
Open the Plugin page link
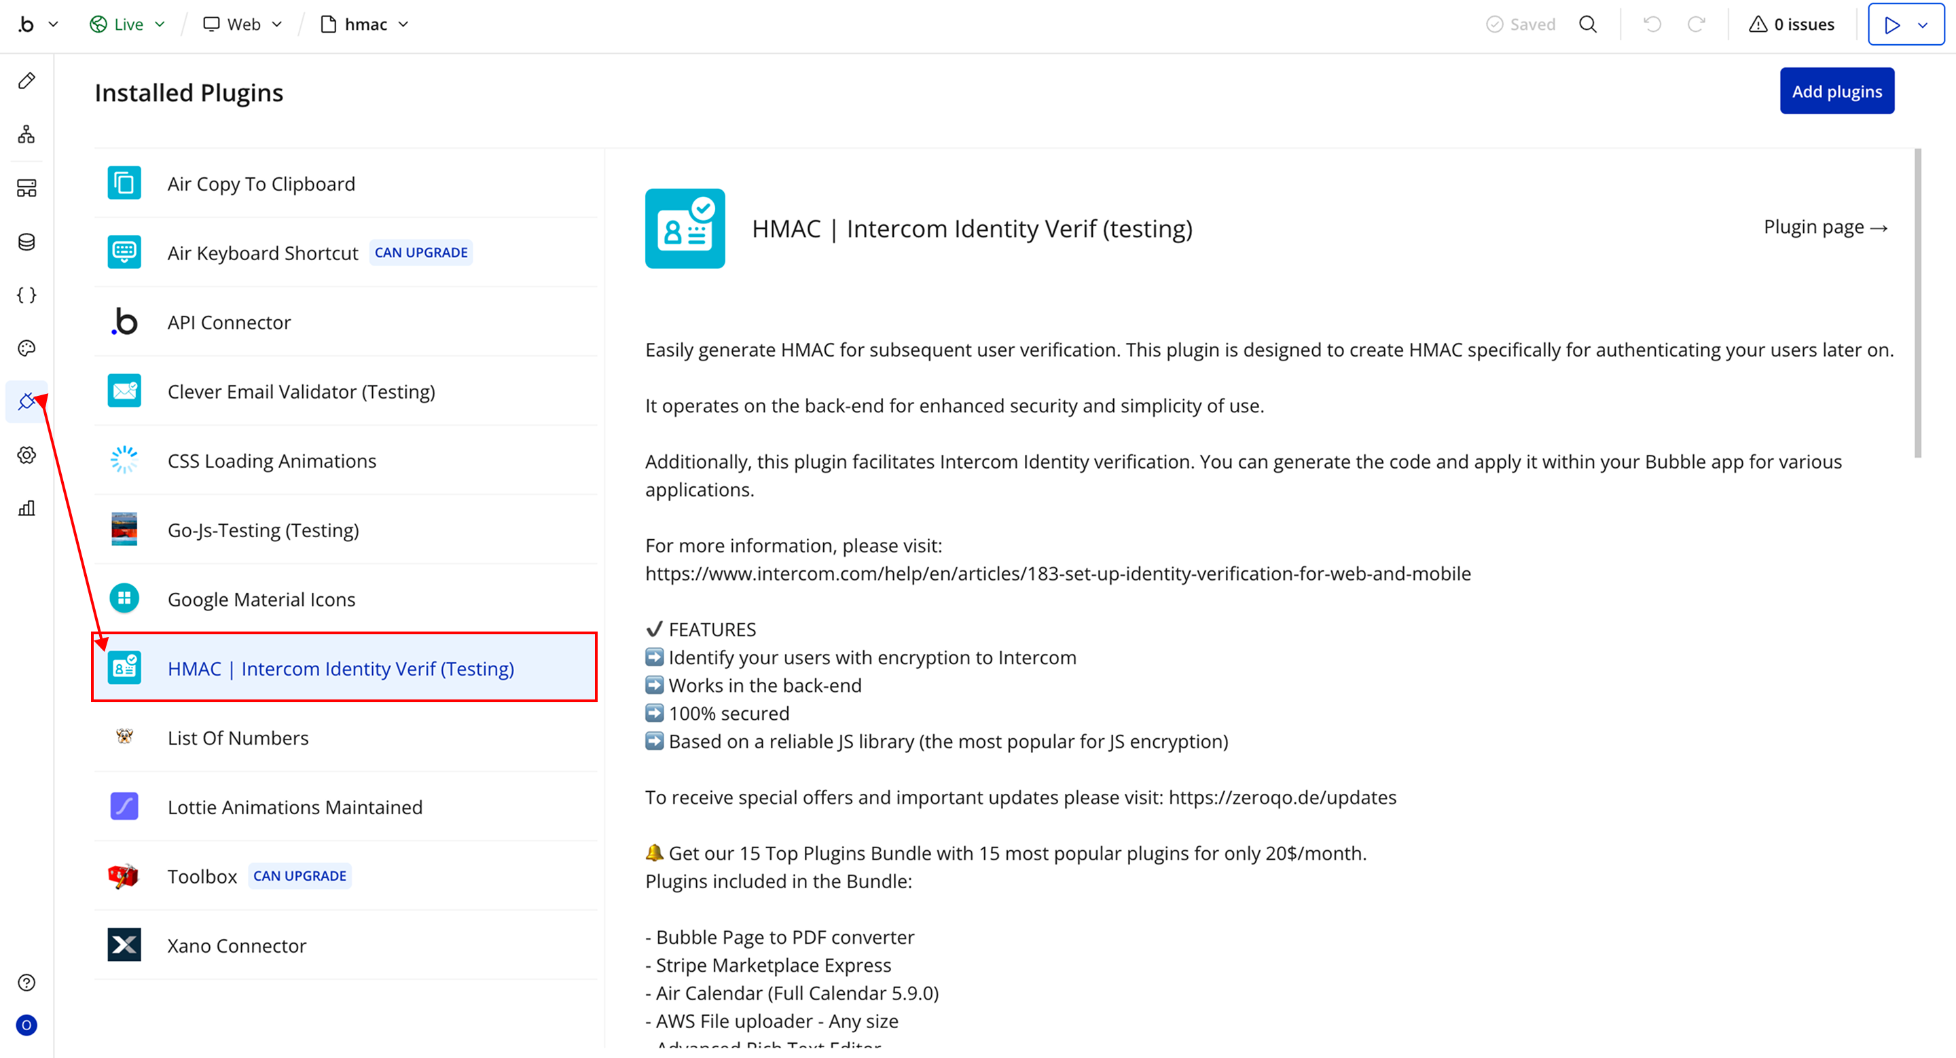click(x=1825, y=227)
